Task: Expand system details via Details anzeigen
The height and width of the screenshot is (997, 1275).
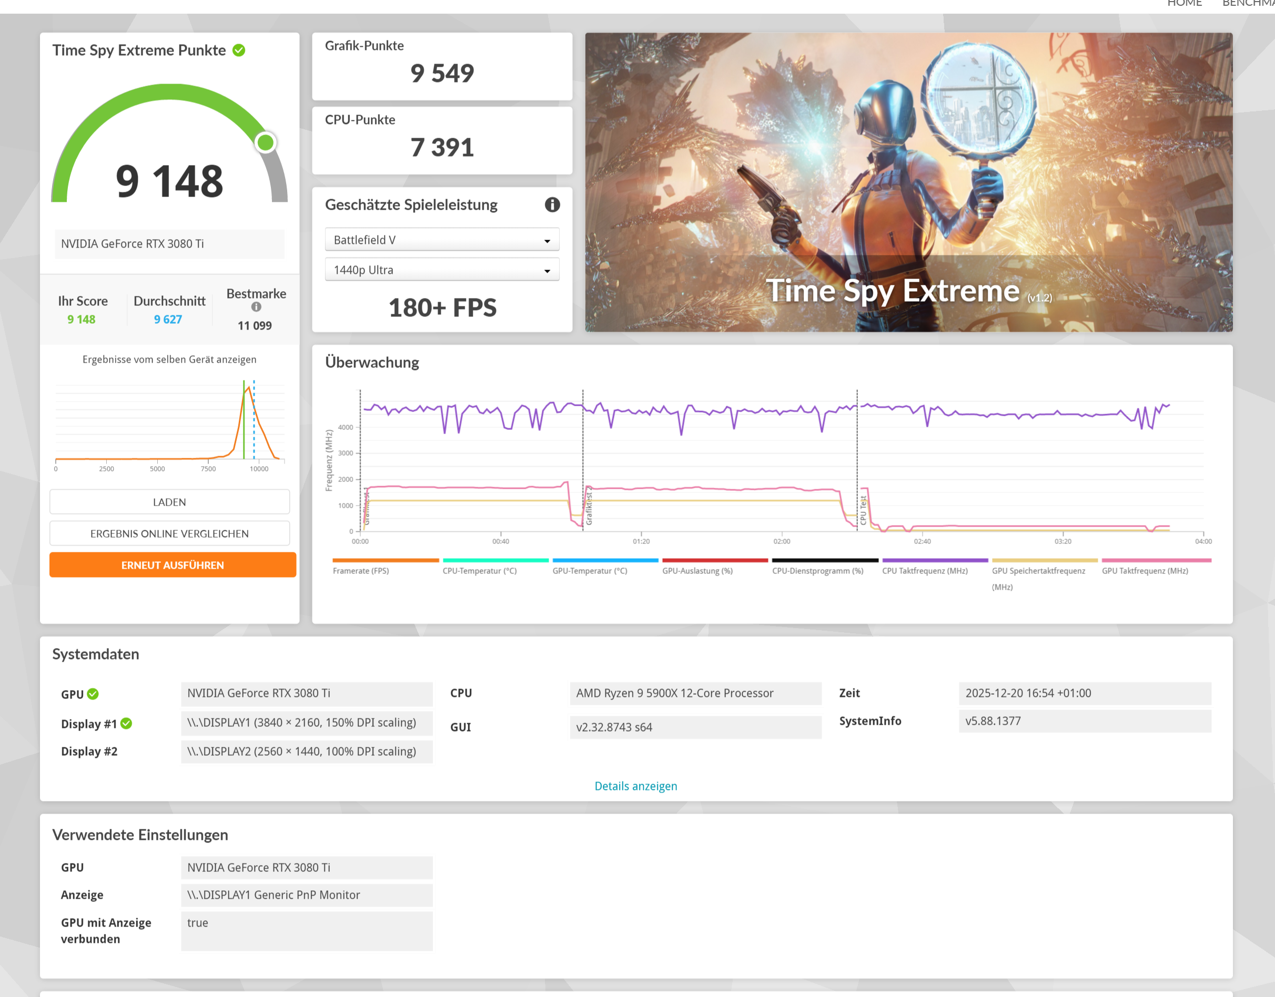Action: (635, 786)
